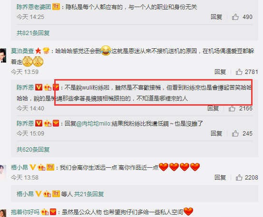Like 梧小昂's comment with 2208 likes
Viewport: 263px width, 217px height.
point(239,177)
